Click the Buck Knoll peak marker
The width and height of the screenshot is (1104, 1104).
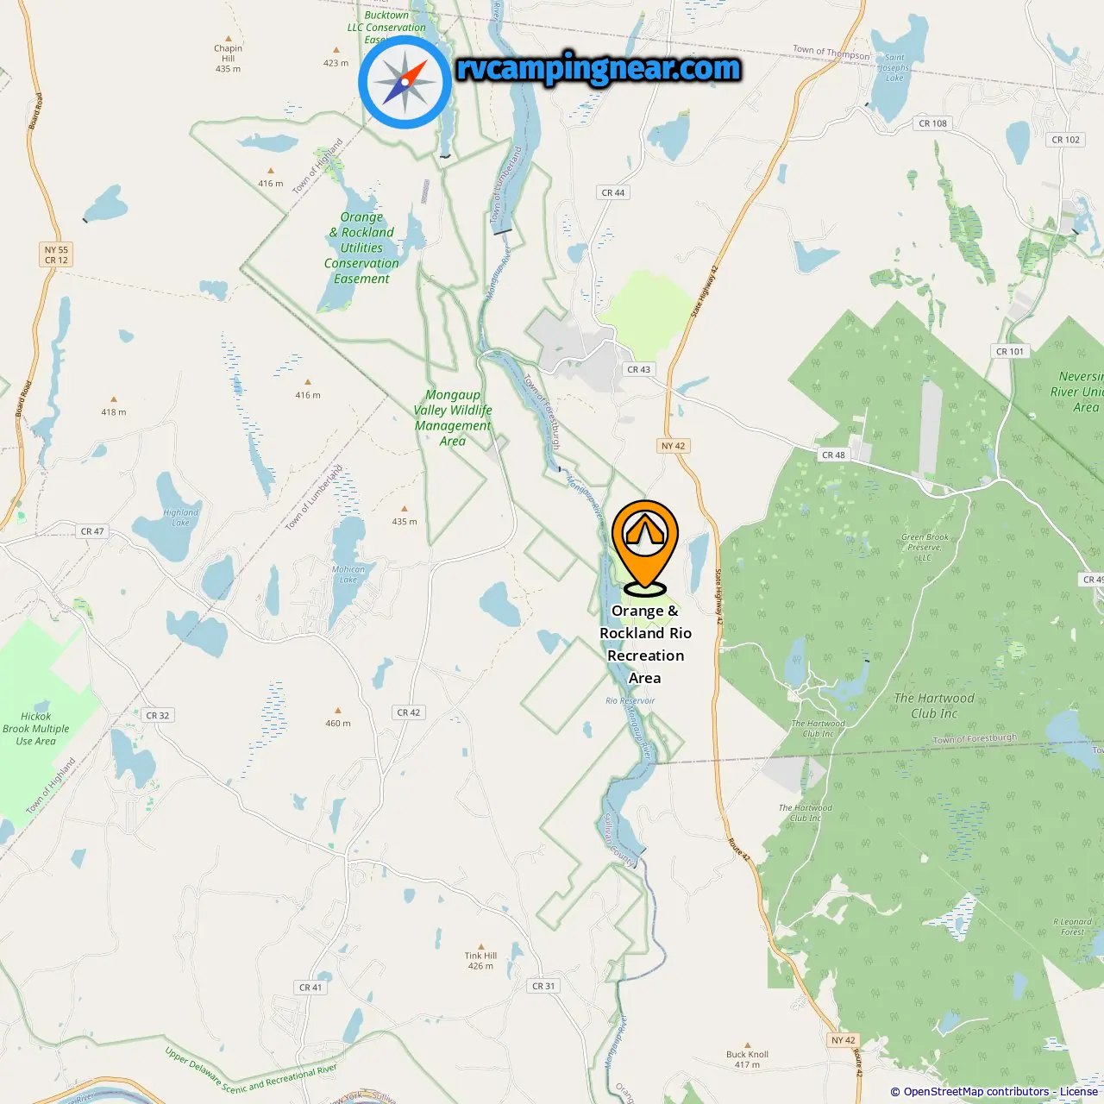[747, 1044]
